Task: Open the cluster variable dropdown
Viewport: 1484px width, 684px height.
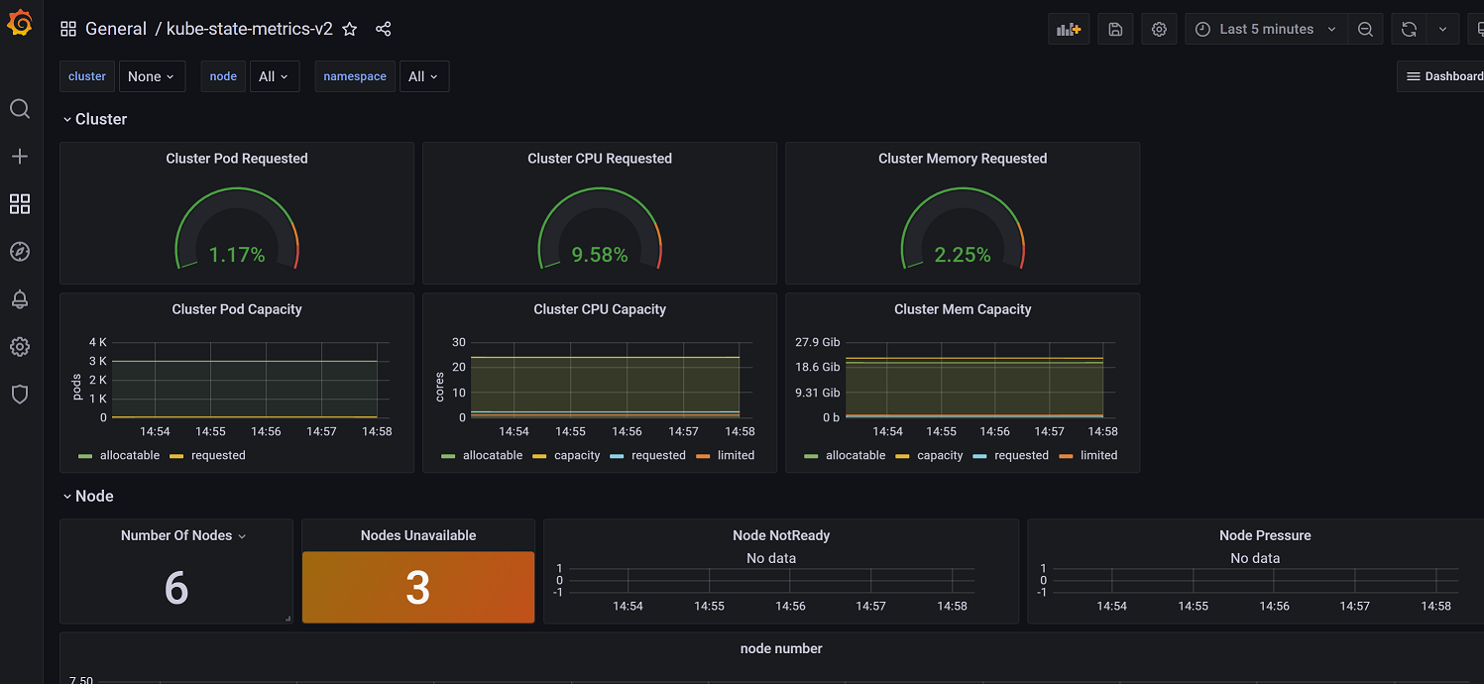Action: (152, 77)
